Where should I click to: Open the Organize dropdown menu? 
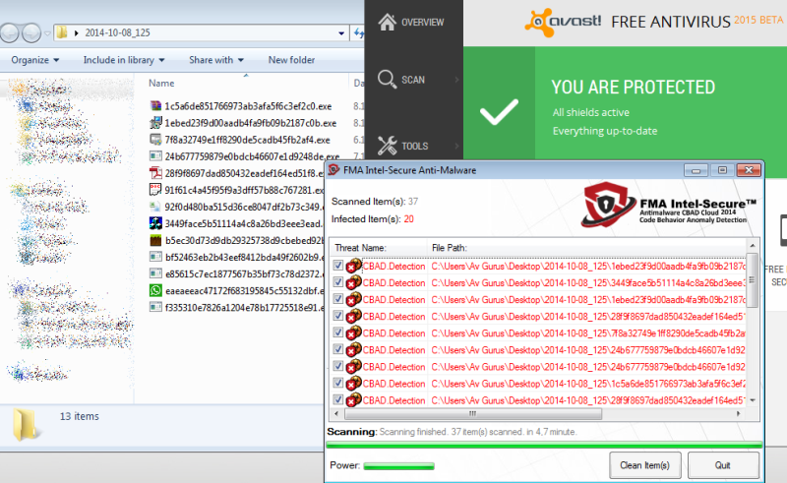[35, 60]
